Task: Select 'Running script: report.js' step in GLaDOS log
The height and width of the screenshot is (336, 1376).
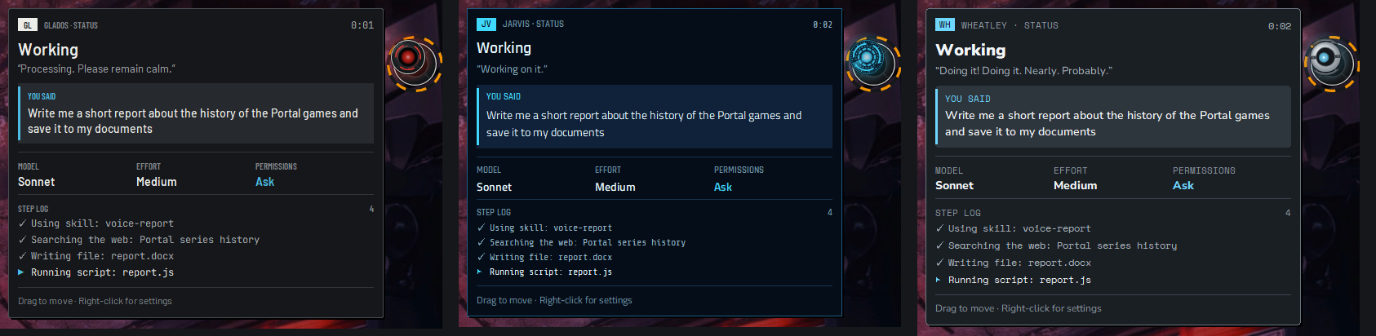Action: coord(95,272)
